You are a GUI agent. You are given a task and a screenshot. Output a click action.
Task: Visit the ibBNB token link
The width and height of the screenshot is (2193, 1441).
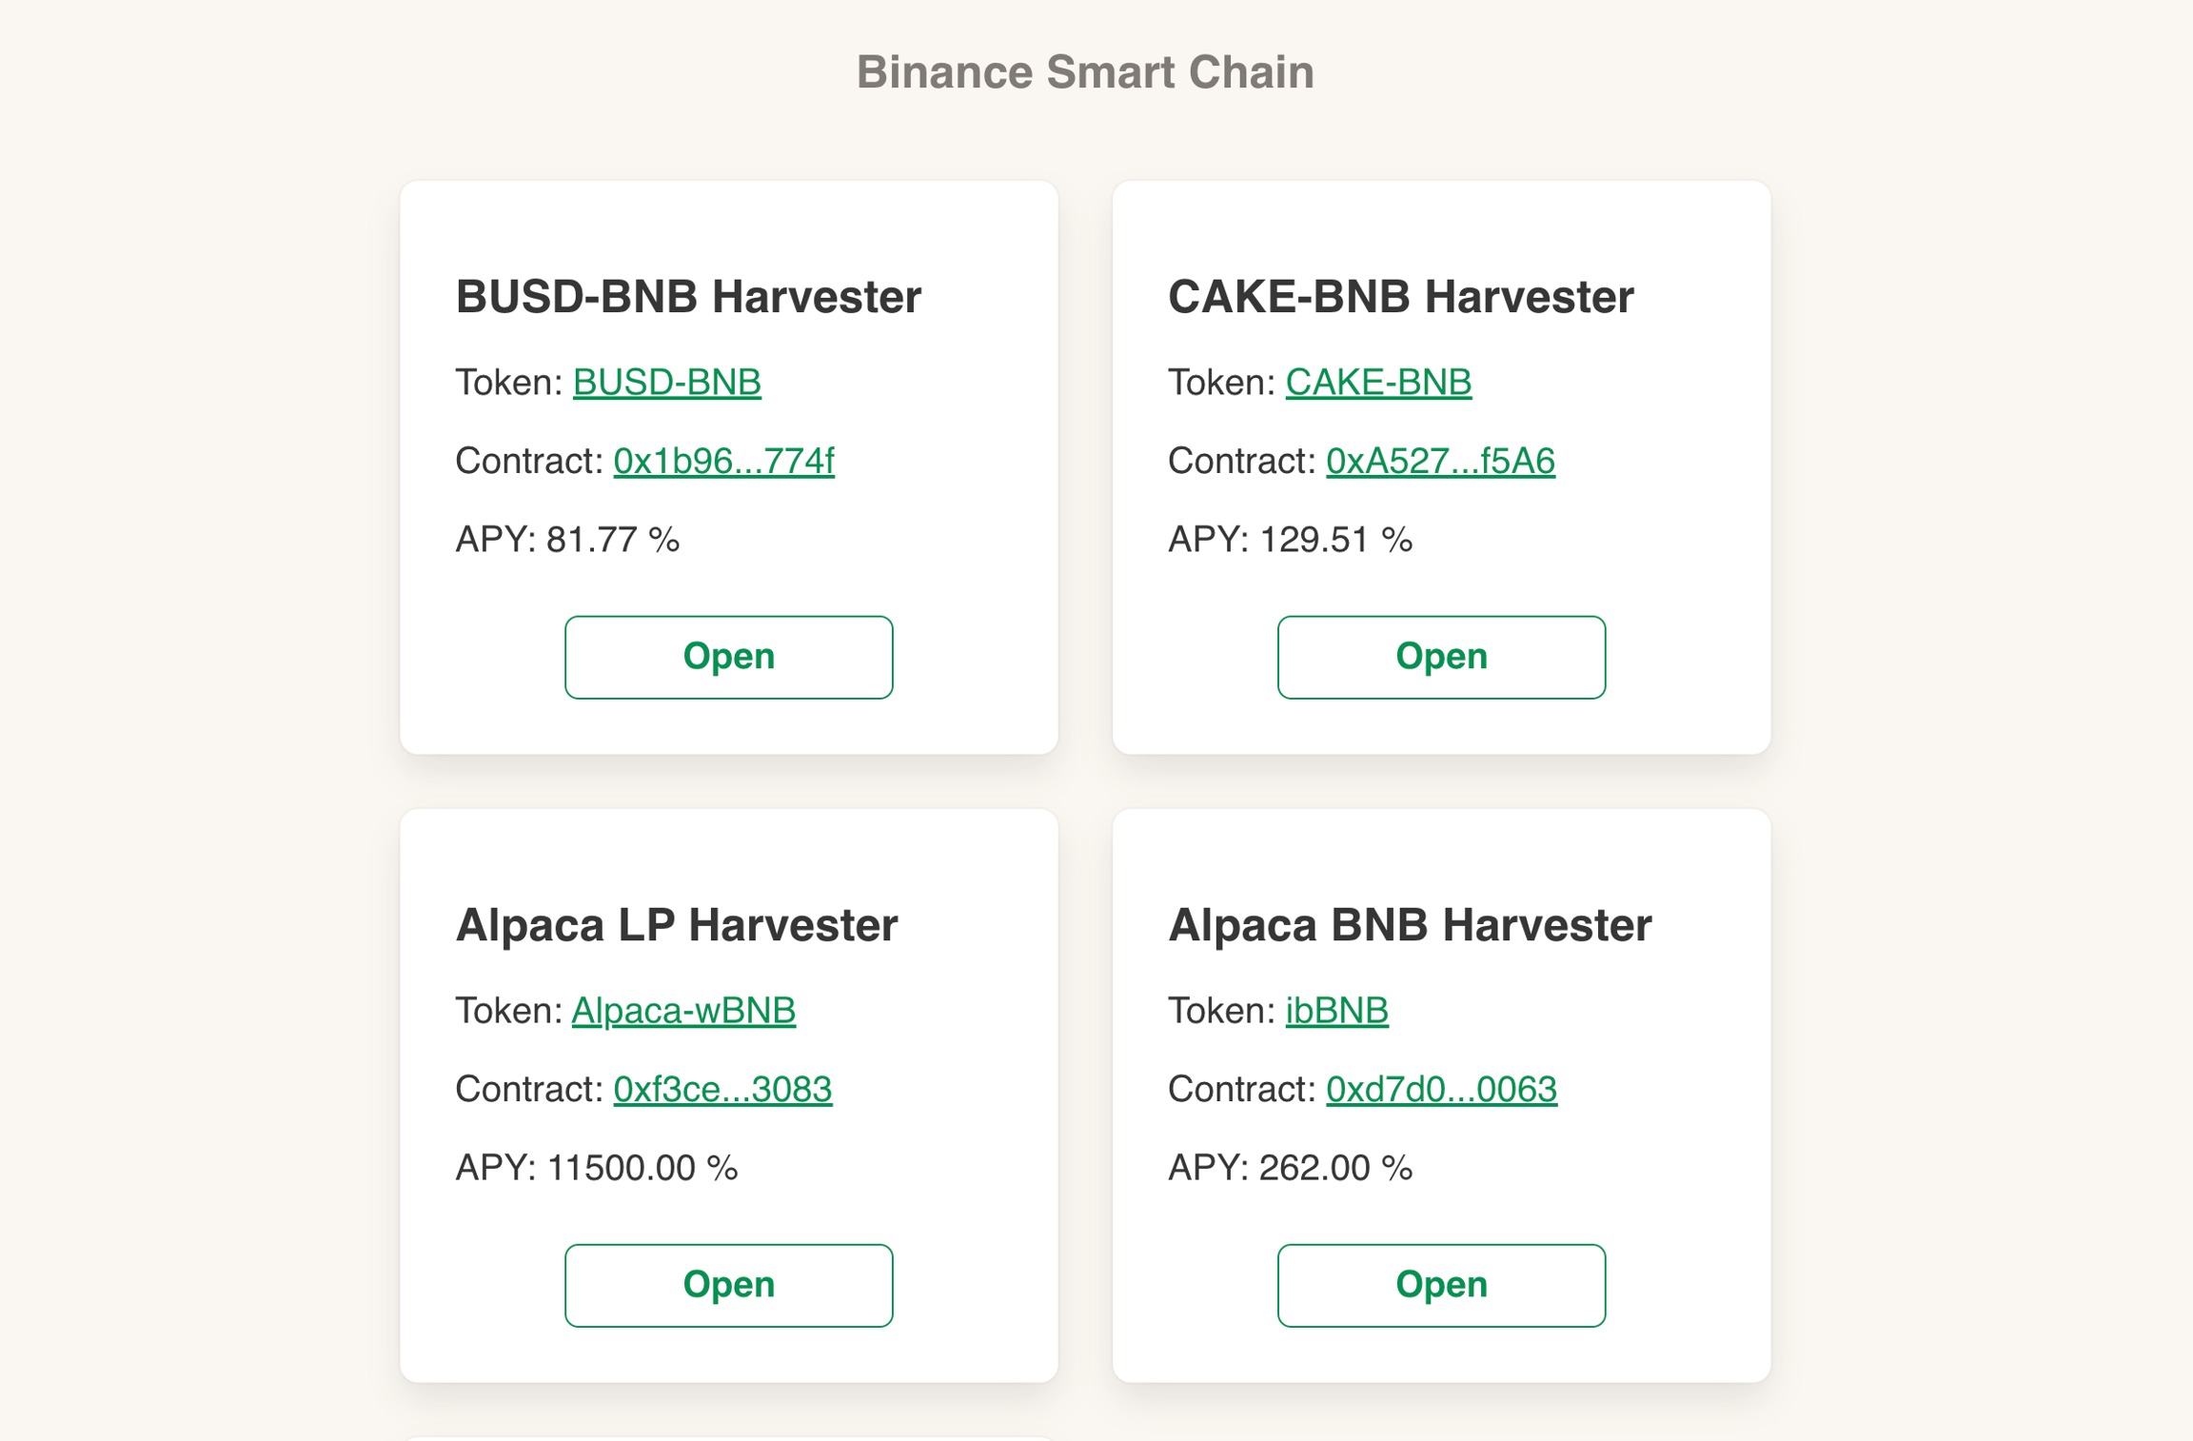click(1335, 1011)
